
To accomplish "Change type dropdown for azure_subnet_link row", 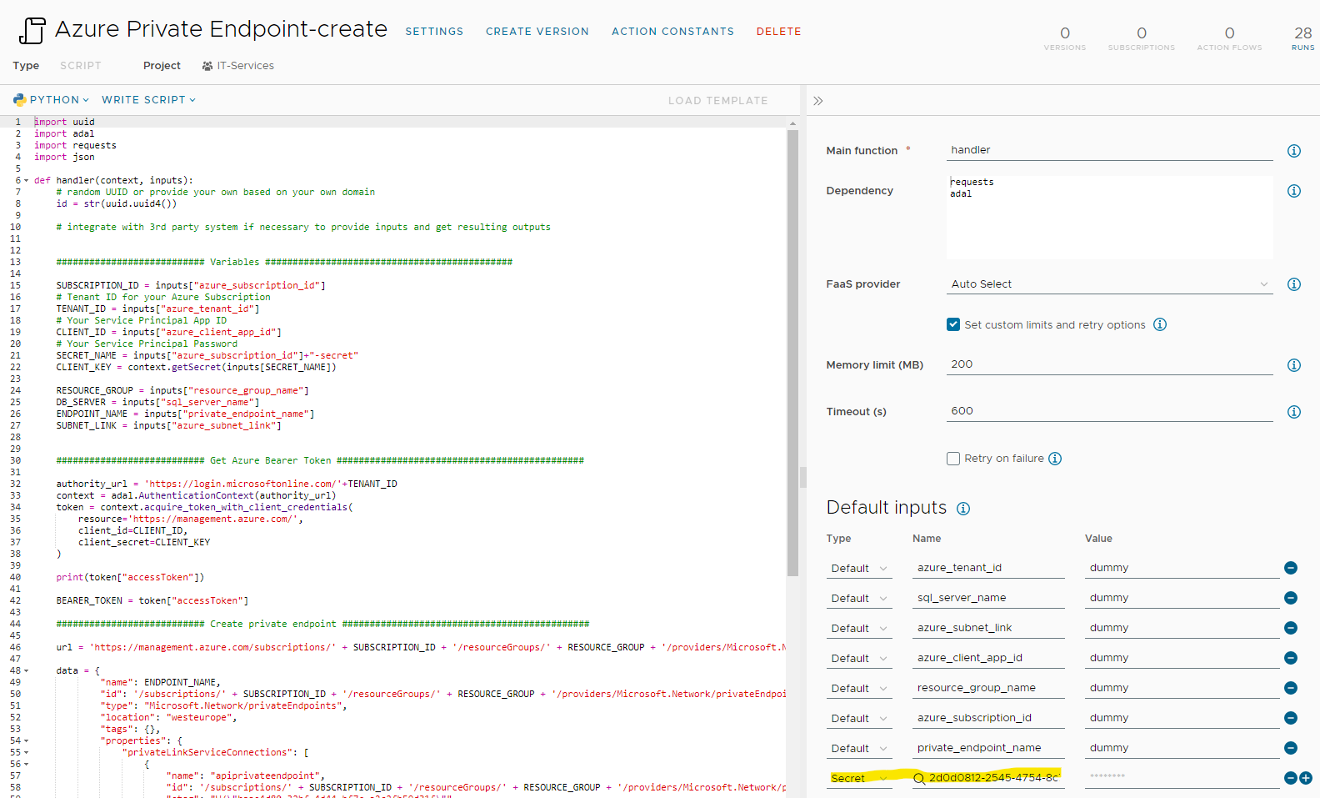I will (x=859, y=629).
